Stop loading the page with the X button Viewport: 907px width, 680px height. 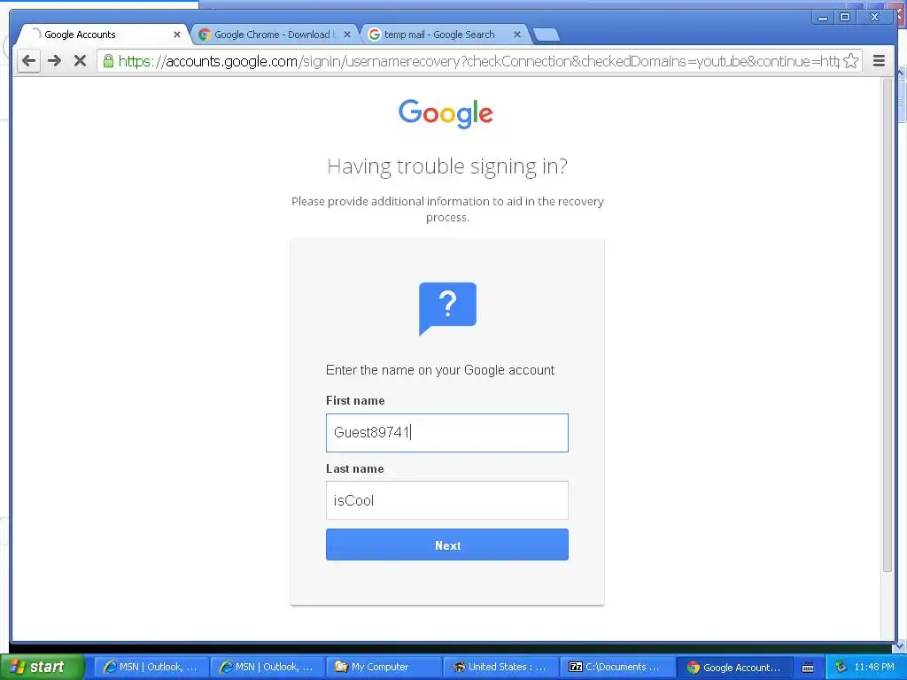point(80,61)
